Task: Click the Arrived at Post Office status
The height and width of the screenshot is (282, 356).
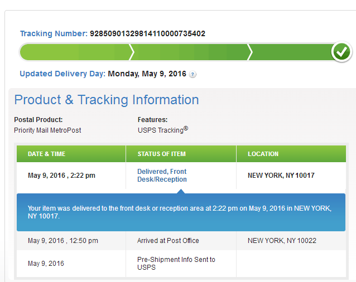Action: pos(168,241)
